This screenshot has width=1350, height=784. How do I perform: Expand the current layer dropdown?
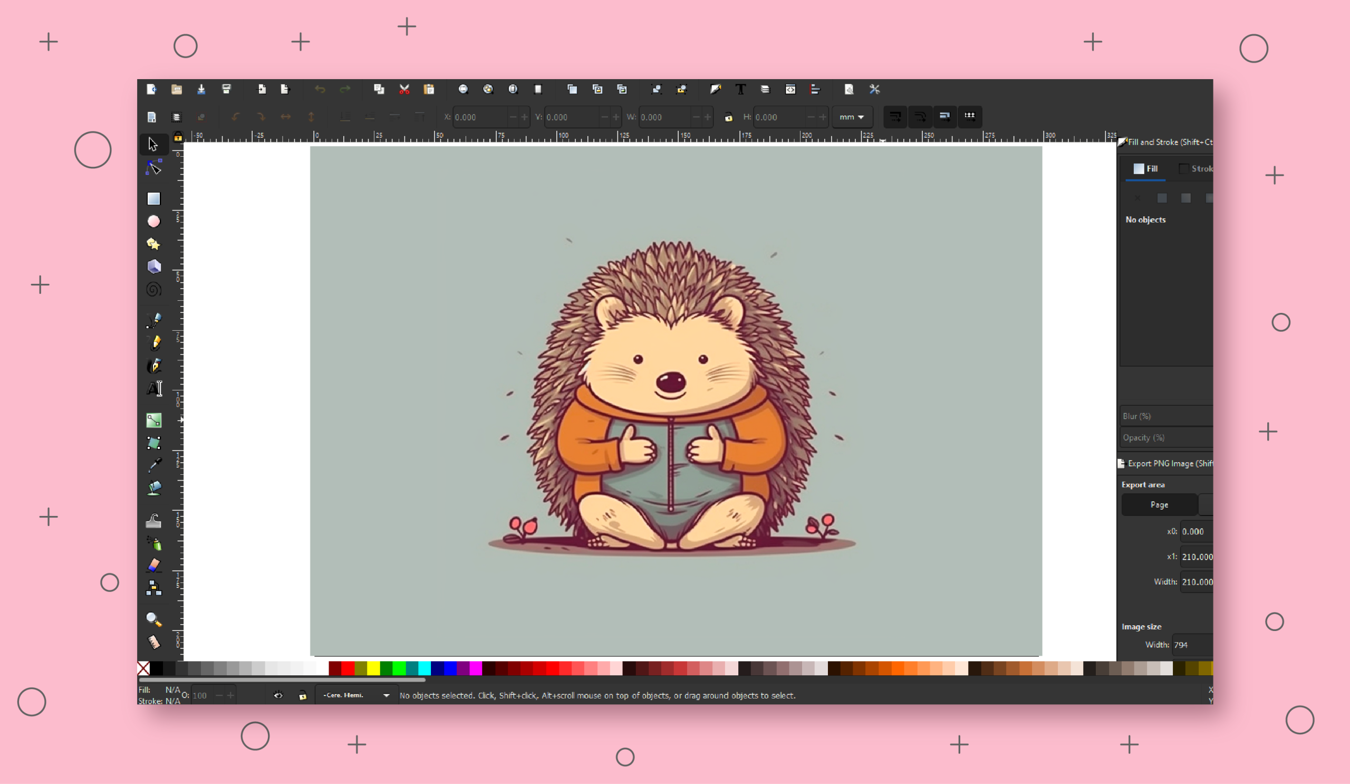coord(385,695)
